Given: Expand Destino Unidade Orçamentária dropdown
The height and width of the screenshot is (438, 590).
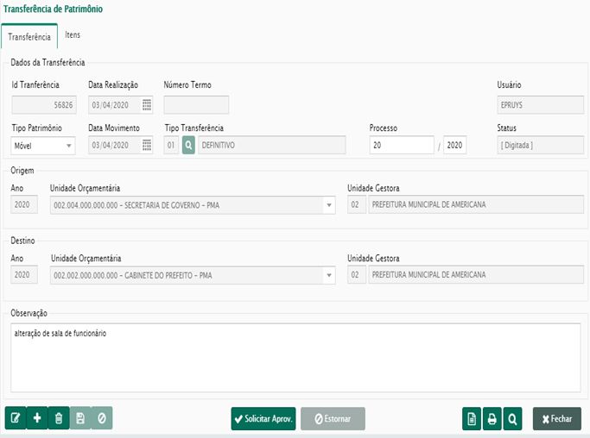Looking at the screenshot, I should pos(329,275).
